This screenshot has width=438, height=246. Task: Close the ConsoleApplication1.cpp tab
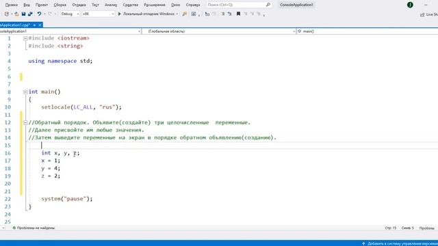pyautogui.click(x=40, y=25)
